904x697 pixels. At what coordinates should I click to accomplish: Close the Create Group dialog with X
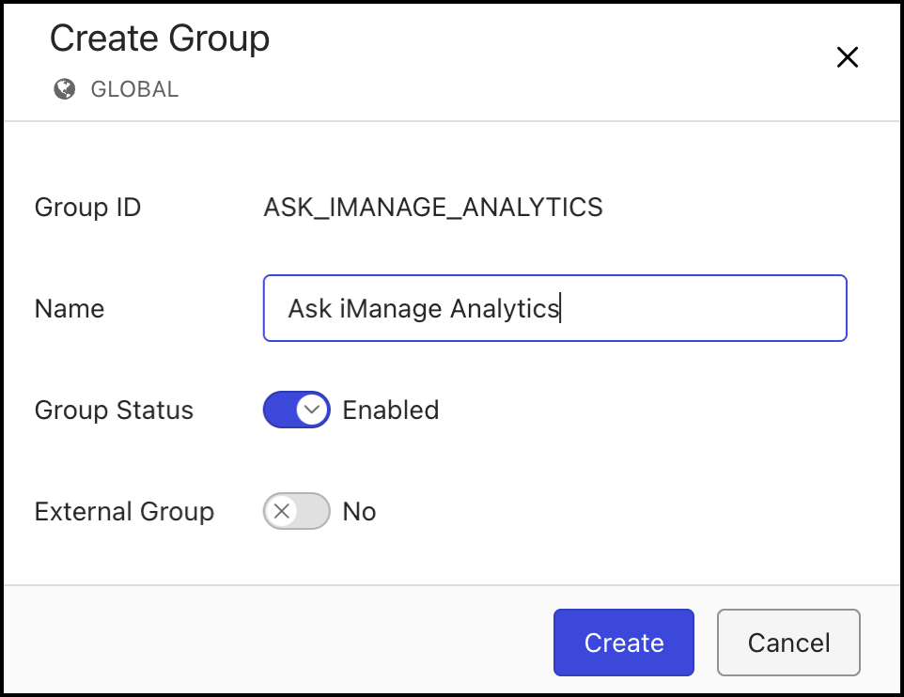click(847, 57)
